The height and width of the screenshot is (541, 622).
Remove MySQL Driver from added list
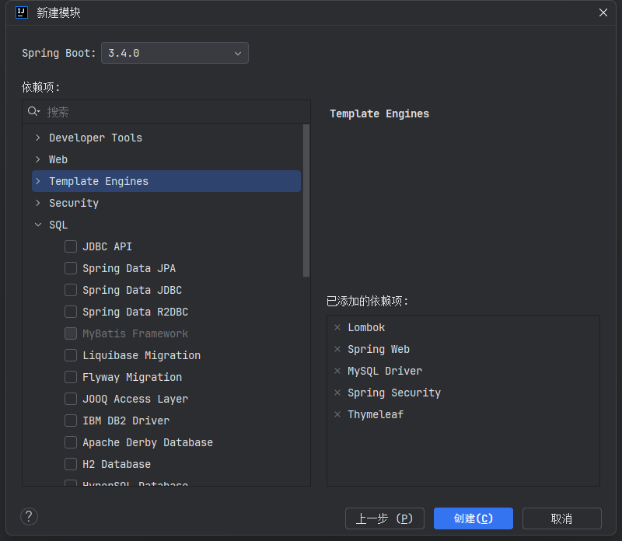337,372
